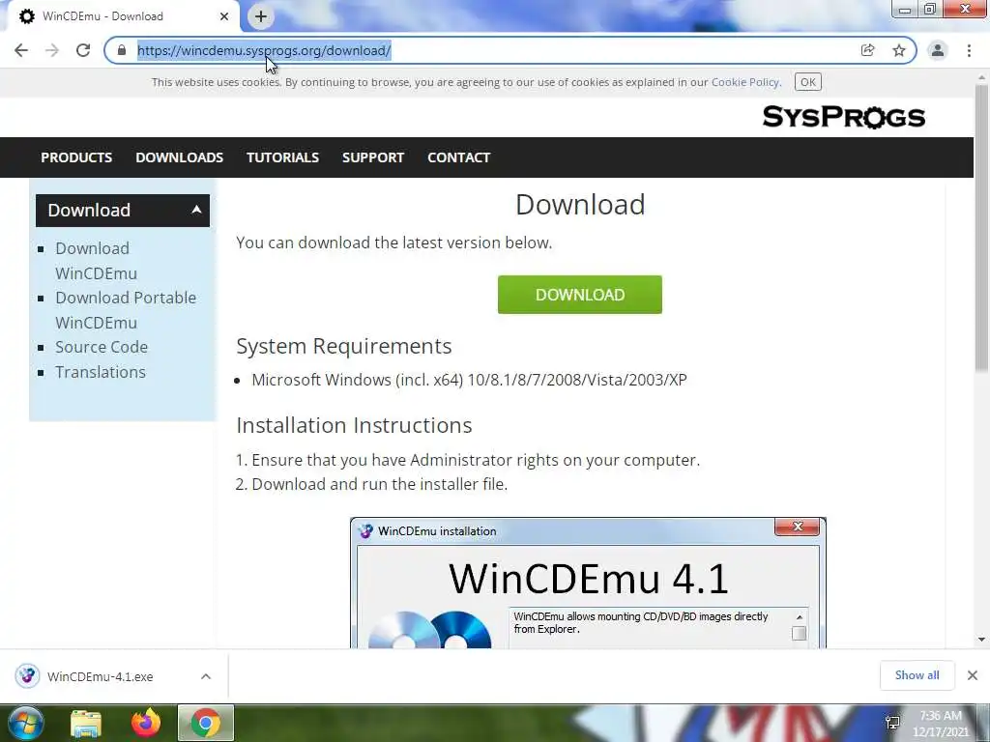
Task: Open the PRODUCTS menu
Action: (76, 157)
